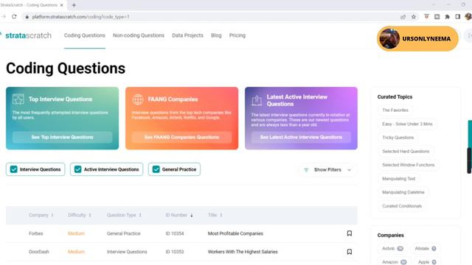Bookmark this page with the star icon
Screen dimensions: 472x265
[x=414, y=17]
